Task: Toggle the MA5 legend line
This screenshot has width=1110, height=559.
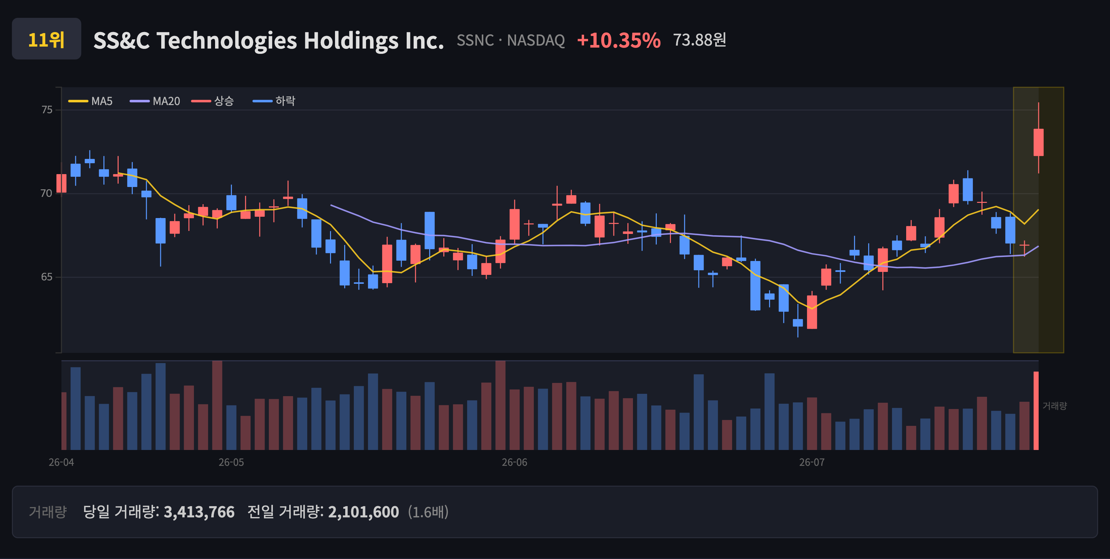Action: click(91, 101)
